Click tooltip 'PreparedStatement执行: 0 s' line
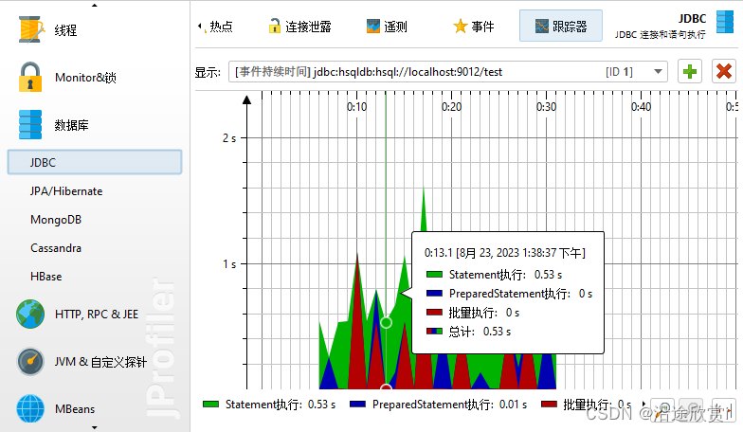The height and width of the screenshot is (432, 743). tap(510, 294)
